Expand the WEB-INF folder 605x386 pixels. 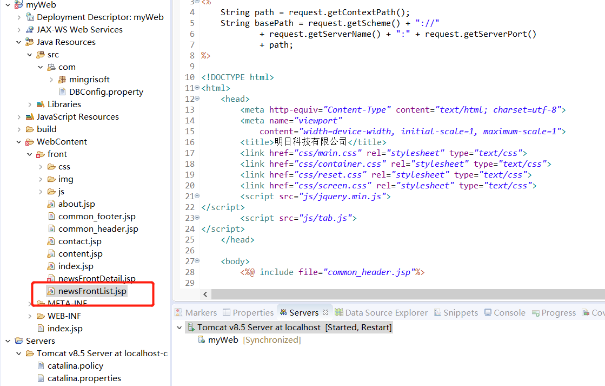30,316
